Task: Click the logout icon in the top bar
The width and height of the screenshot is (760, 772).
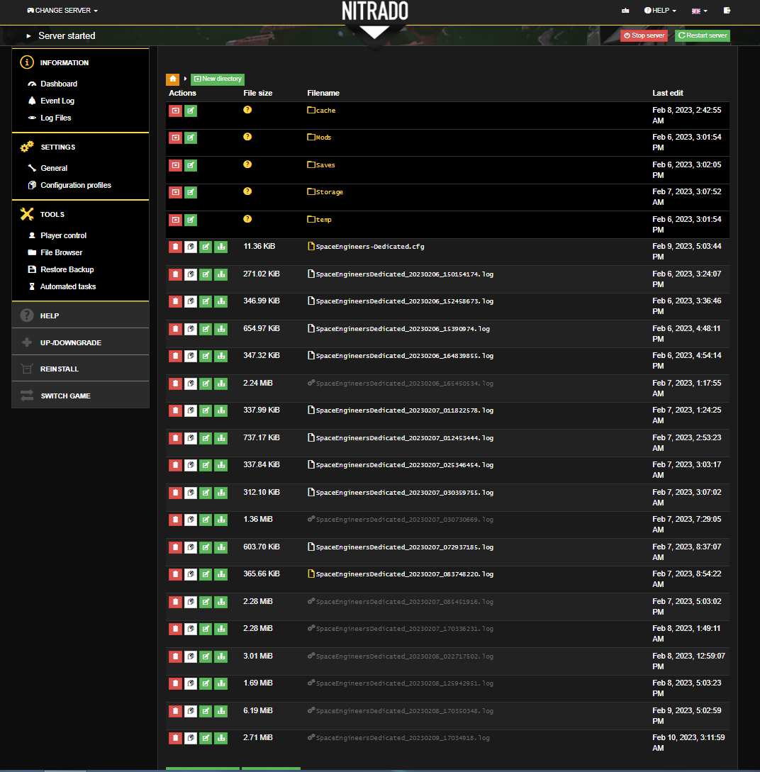Action: [727, 11]
